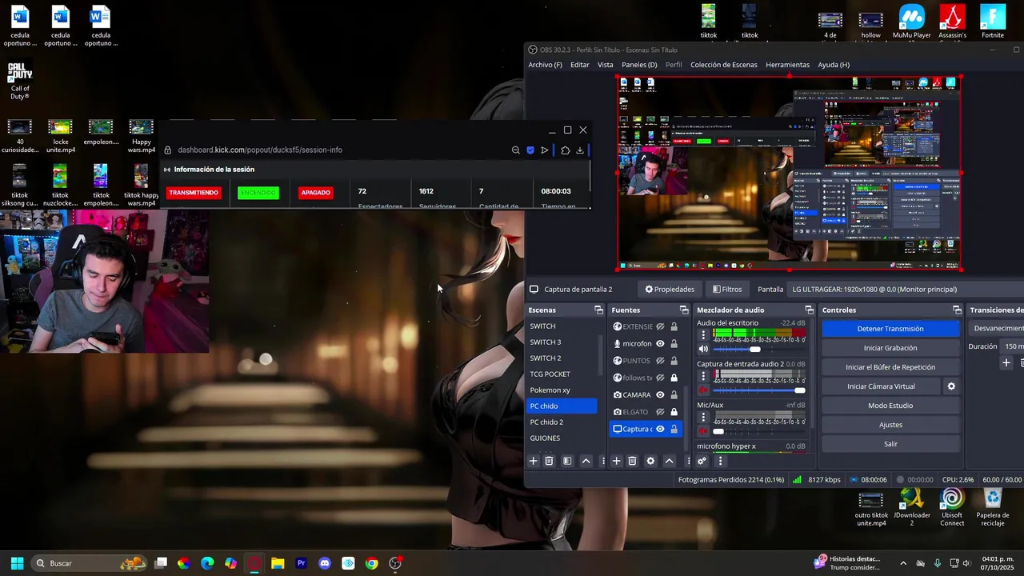The height and width of the screenshot is (576, 1024).
Task: Undock the Controles panel via header icon
Action: point(957,310)
